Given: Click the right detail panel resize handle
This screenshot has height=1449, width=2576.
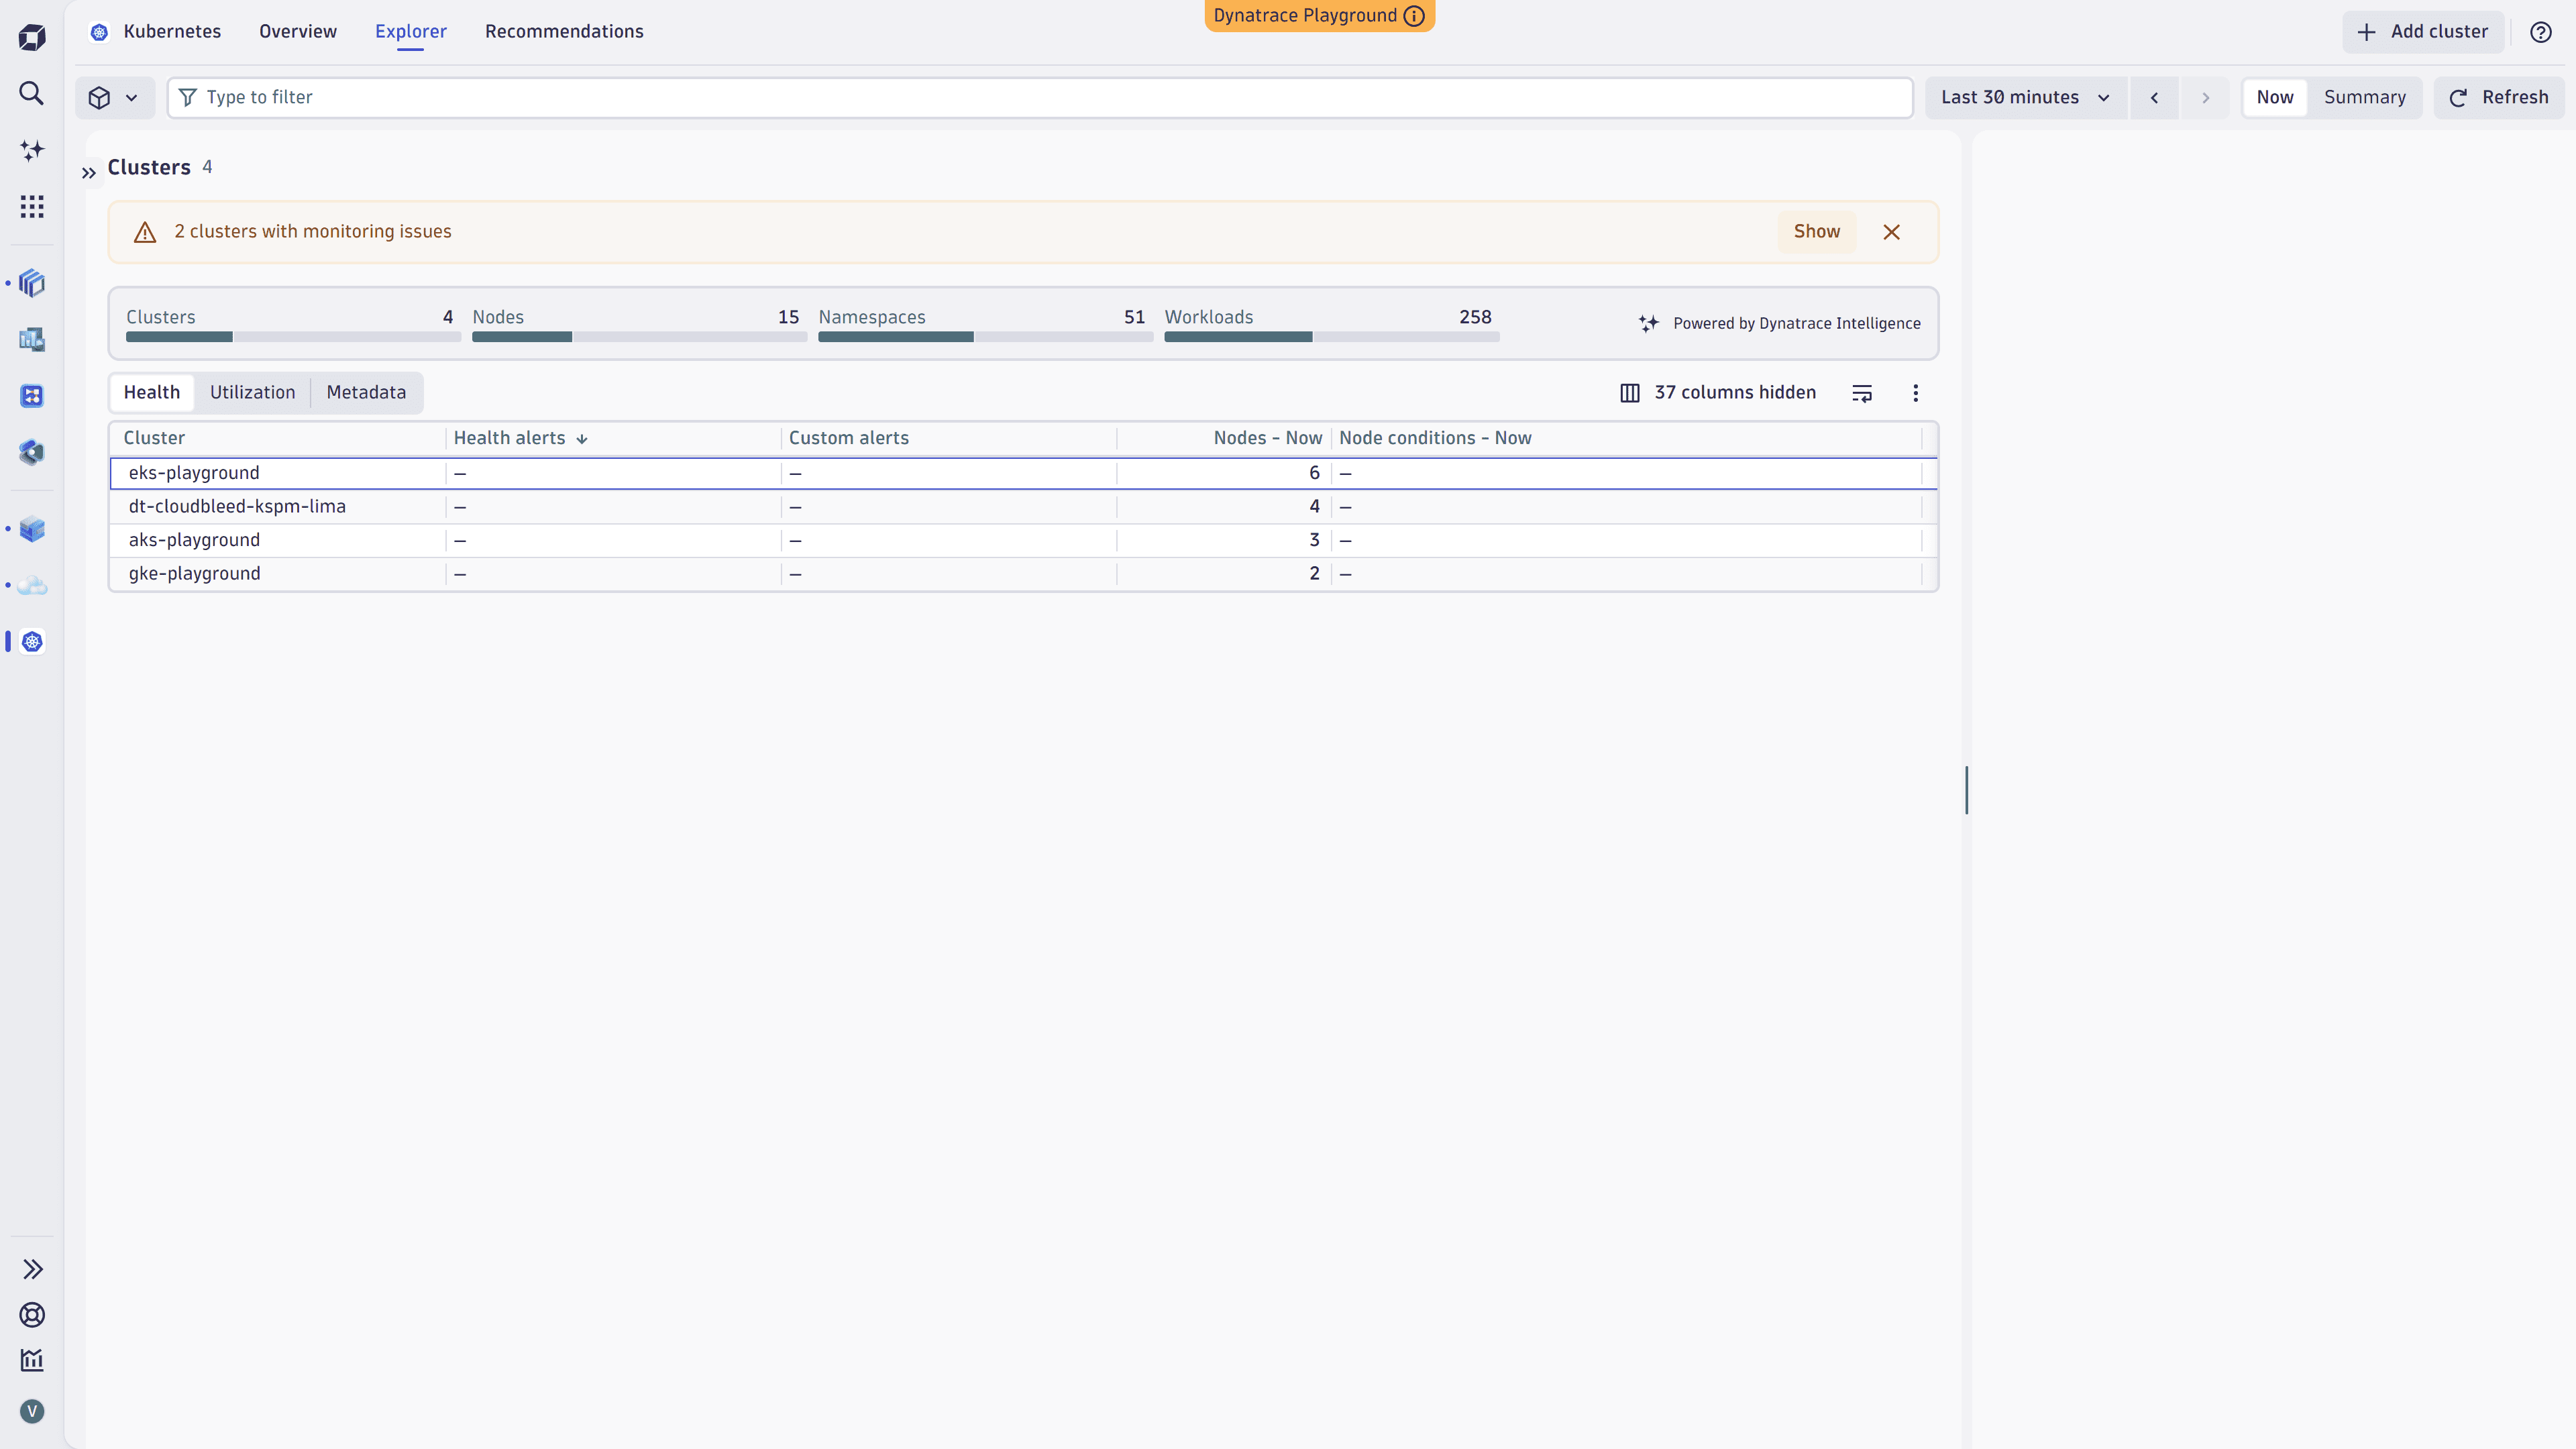Looking at the screenshot, I should (x=1966, y=790).
